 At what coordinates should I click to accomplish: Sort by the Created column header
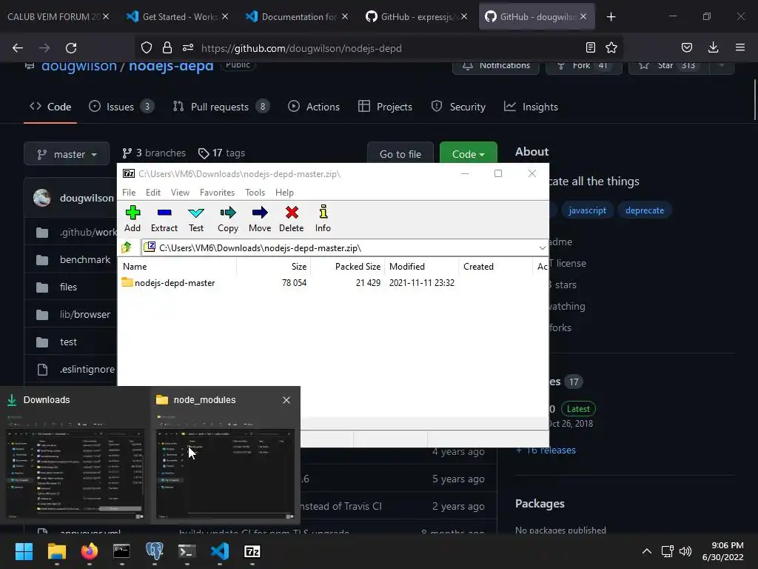click(496, 267)
